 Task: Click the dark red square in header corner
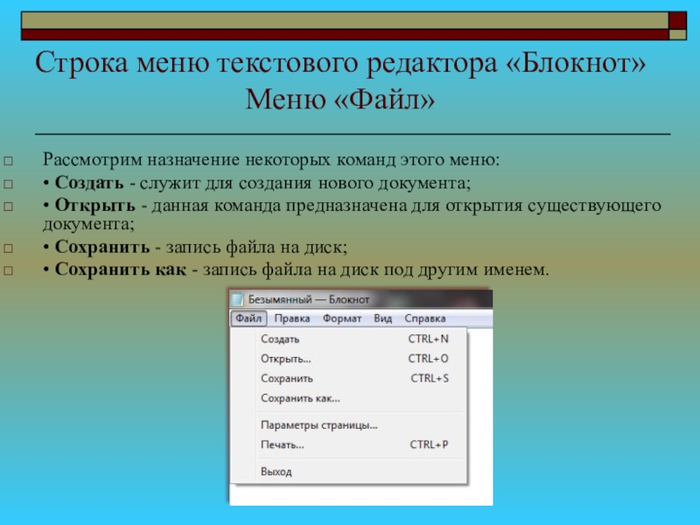pos(677,20)
